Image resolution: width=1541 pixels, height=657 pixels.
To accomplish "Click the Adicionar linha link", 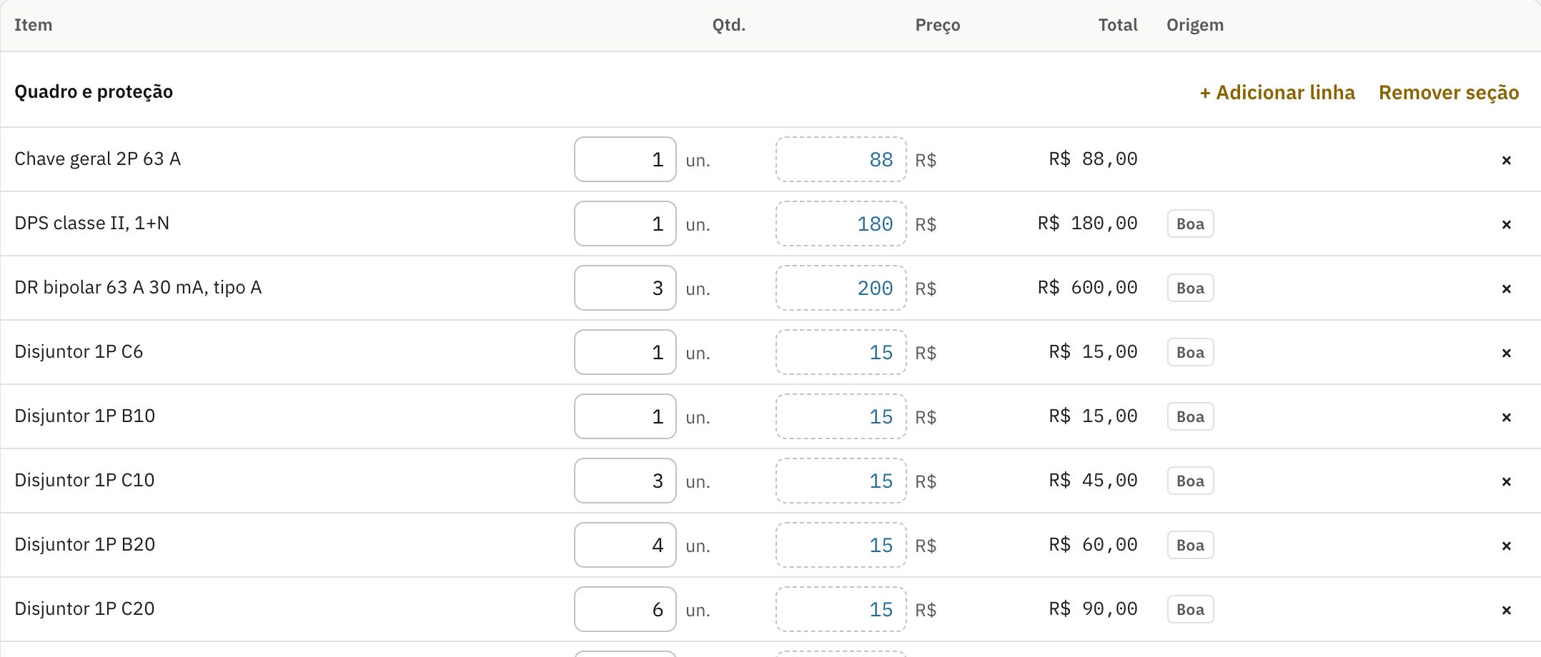I will (1277, 92).
